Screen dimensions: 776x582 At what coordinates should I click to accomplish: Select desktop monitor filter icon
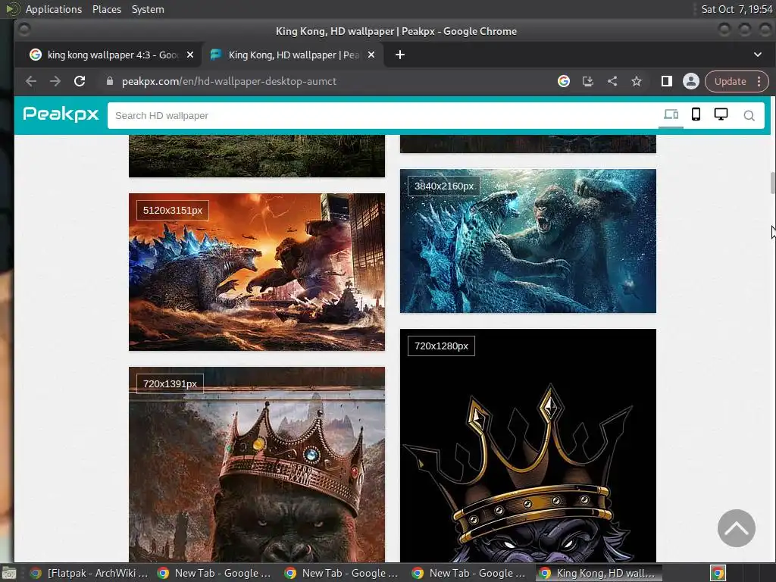click(721, 114)
